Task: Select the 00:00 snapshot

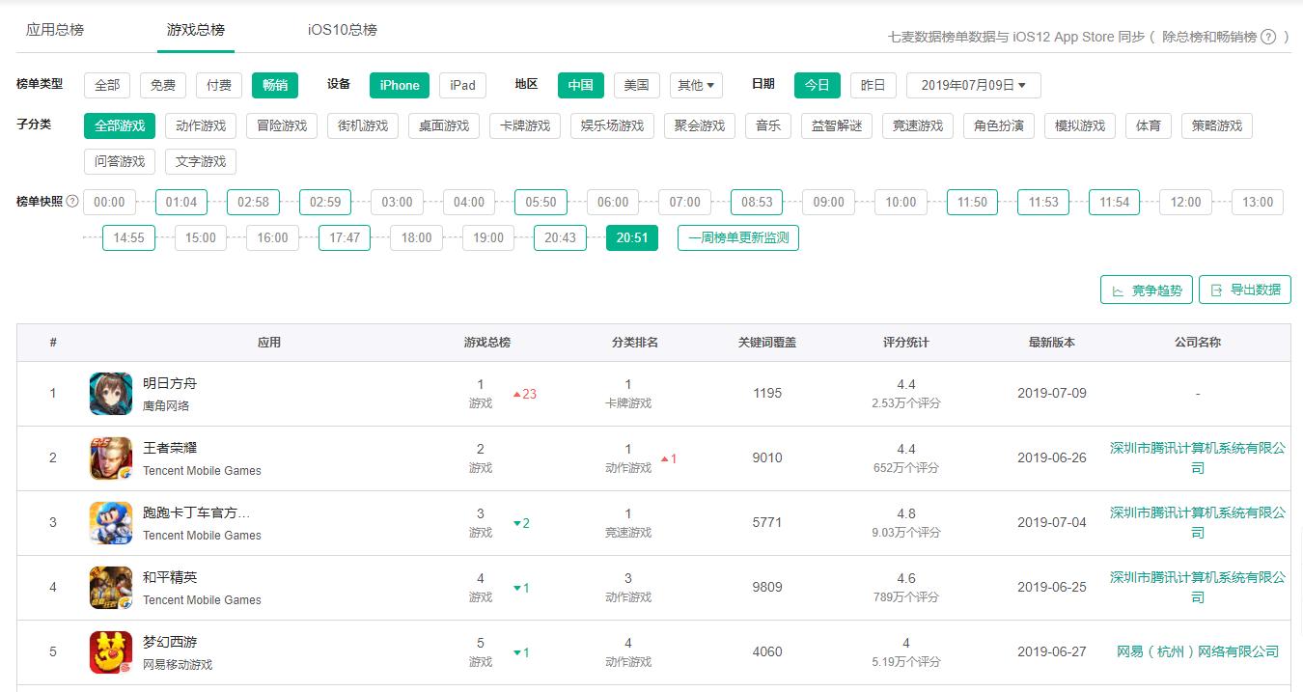Action: tap(110, 202)
